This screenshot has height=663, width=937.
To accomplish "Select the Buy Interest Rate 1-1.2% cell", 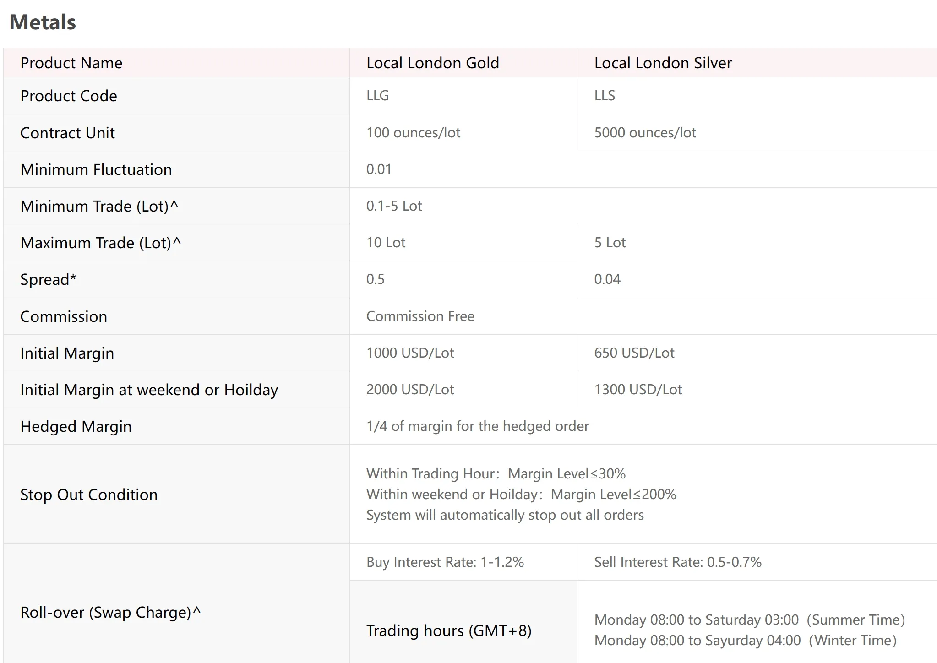I will 463,562.
